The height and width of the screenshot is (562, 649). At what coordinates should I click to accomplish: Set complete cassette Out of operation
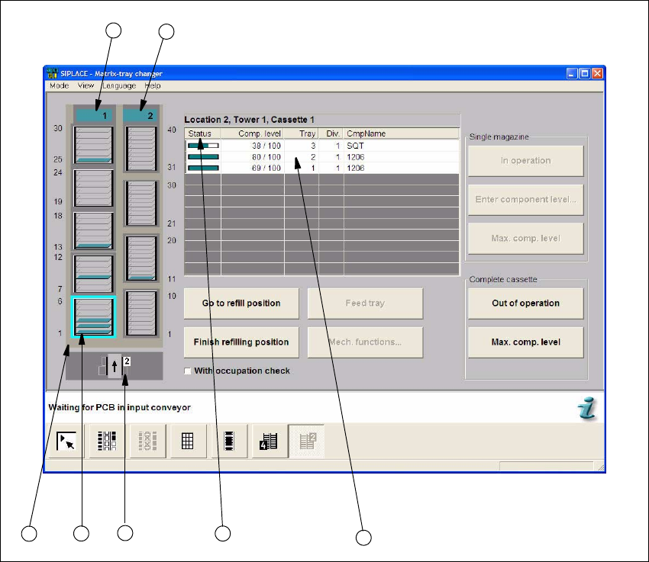[525, 303]
